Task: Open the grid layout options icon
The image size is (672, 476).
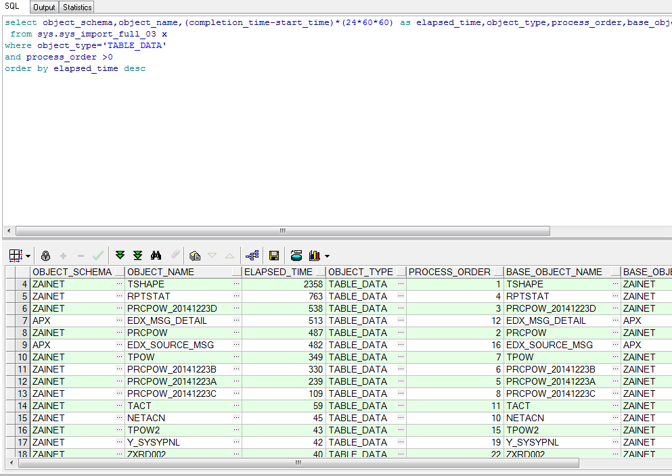Action: [15, 256]
